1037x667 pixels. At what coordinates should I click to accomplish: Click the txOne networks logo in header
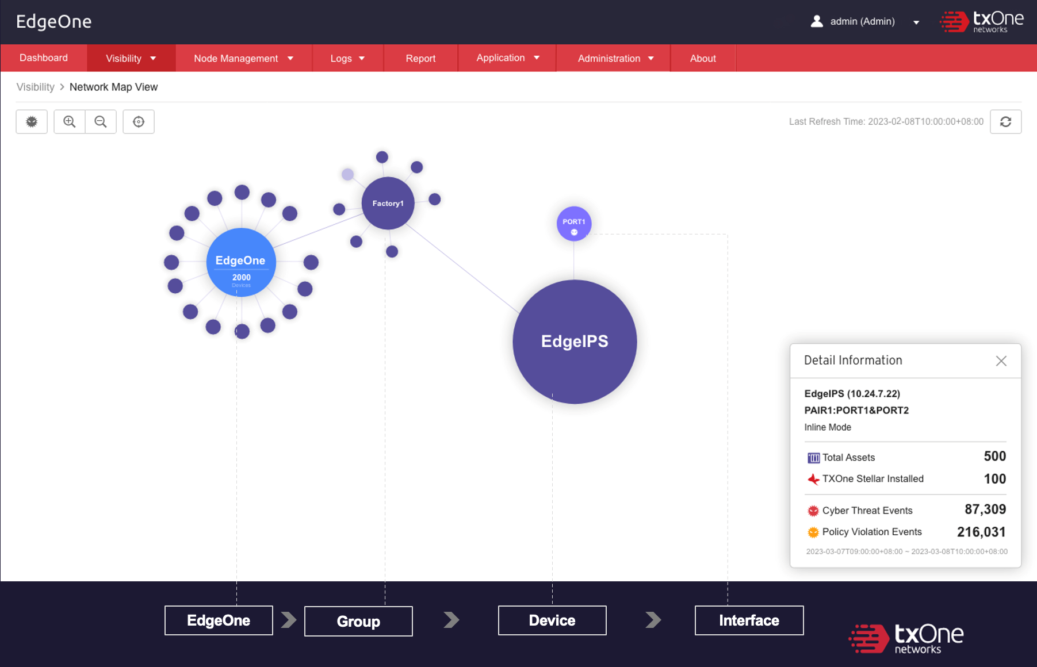[x=981, y=22]
